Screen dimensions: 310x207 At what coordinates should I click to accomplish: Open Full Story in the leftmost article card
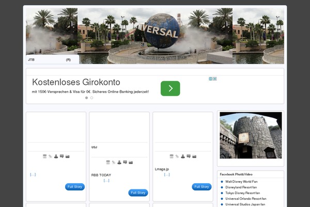coord(75,187)
